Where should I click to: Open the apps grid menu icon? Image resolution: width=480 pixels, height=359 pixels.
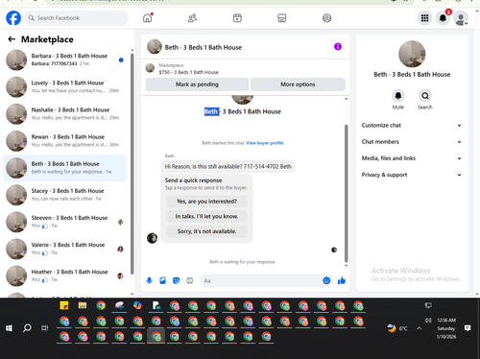[x=424, y=18]
